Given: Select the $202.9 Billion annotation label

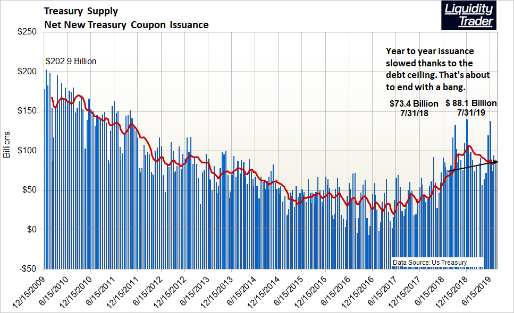Looking at the screenshot, I should pos(71,61).
